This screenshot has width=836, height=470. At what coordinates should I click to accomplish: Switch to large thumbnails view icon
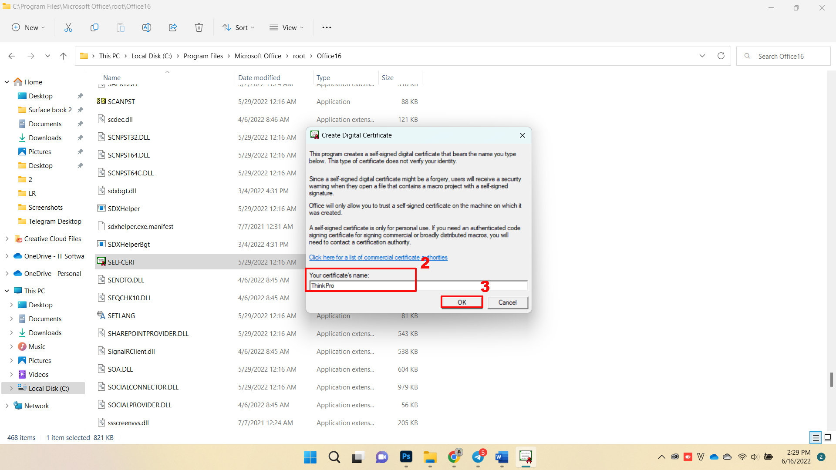[x=828, y=438]
